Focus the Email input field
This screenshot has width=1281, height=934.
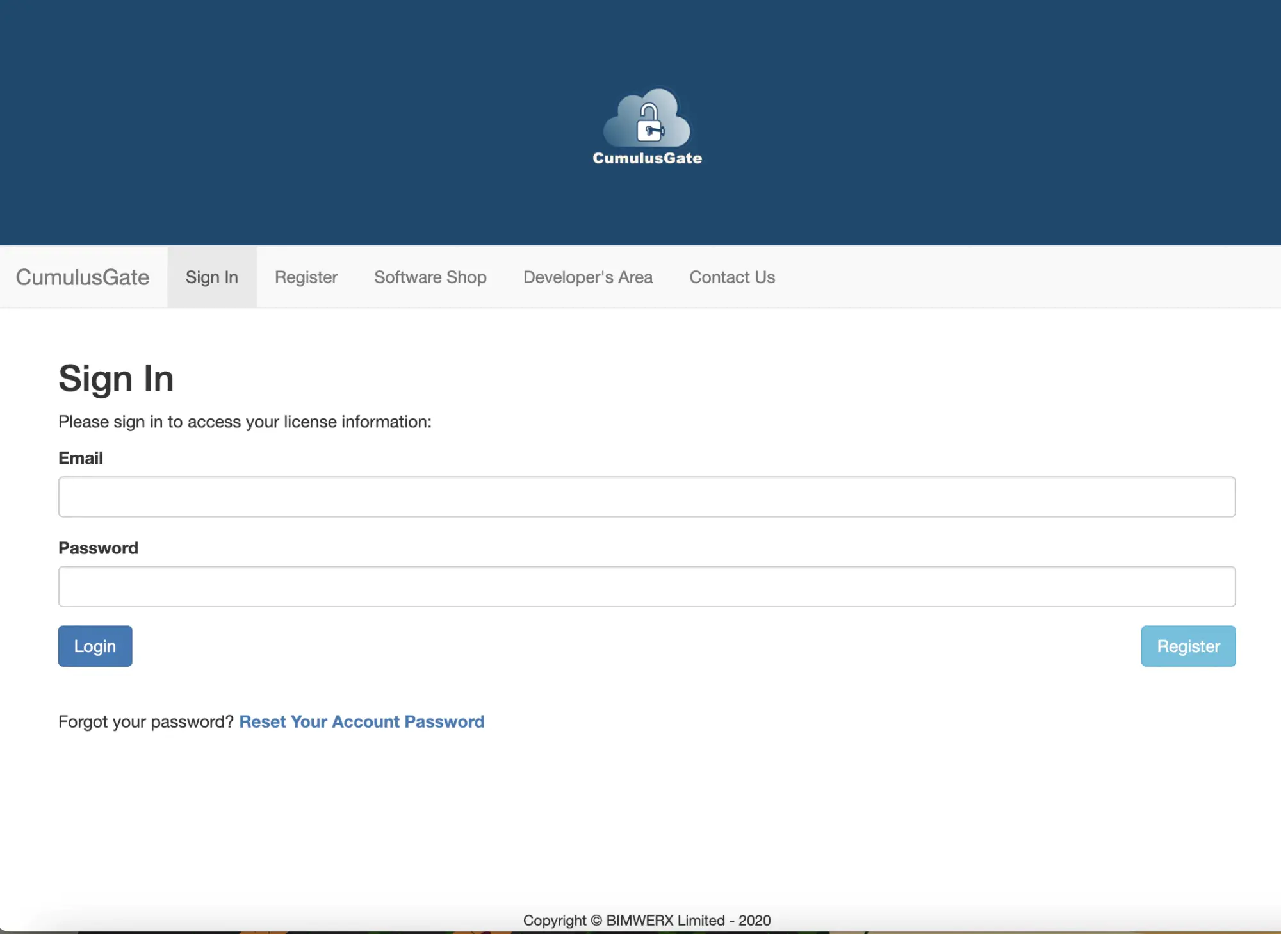(x=647, y=496)
